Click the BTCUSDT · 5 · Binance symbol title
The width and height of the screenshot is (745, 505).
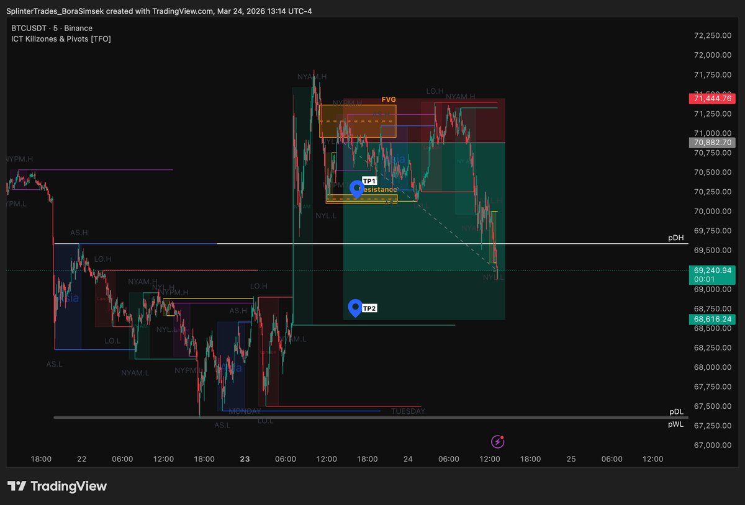click(52, 28)
